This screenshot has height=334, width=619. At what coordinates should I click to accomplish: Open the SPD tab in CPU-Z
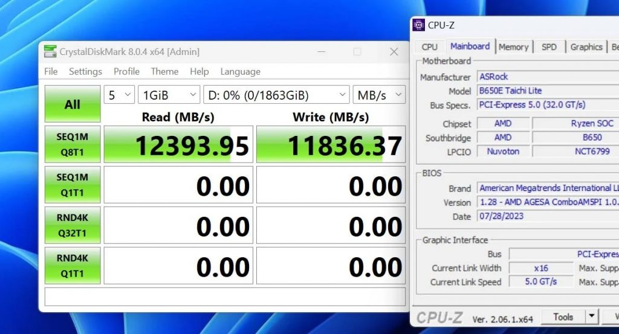coord(549,47)
